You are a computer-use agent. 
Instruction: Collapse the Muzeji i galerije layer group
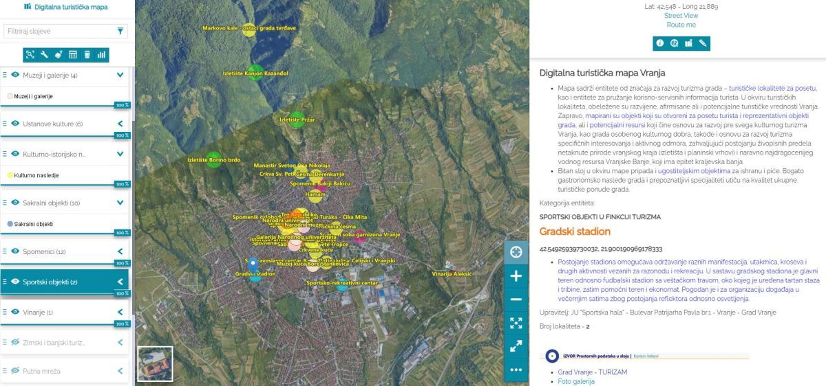[120, 76]
